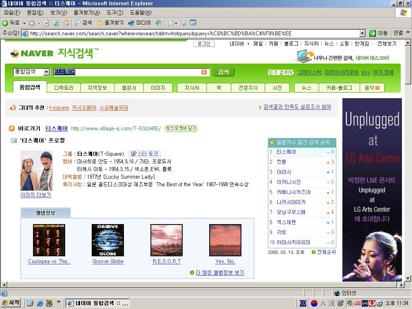This screenshot has height=309, width=412.
Task: Open the 편집(E) menu
Action: click(x=35, y=12)
